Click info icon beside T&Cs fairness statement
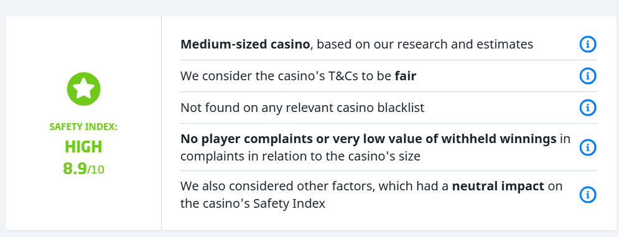Screen dimensions: 619x237 [588, 76]
